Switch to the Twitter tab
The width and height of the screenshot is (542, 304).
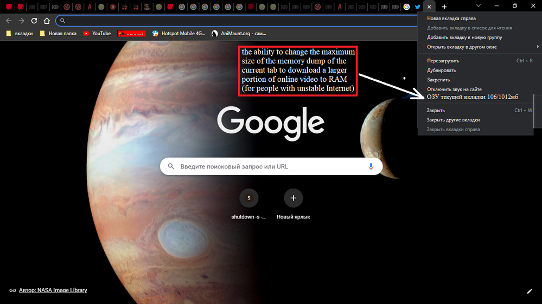[x=418, y=7]
